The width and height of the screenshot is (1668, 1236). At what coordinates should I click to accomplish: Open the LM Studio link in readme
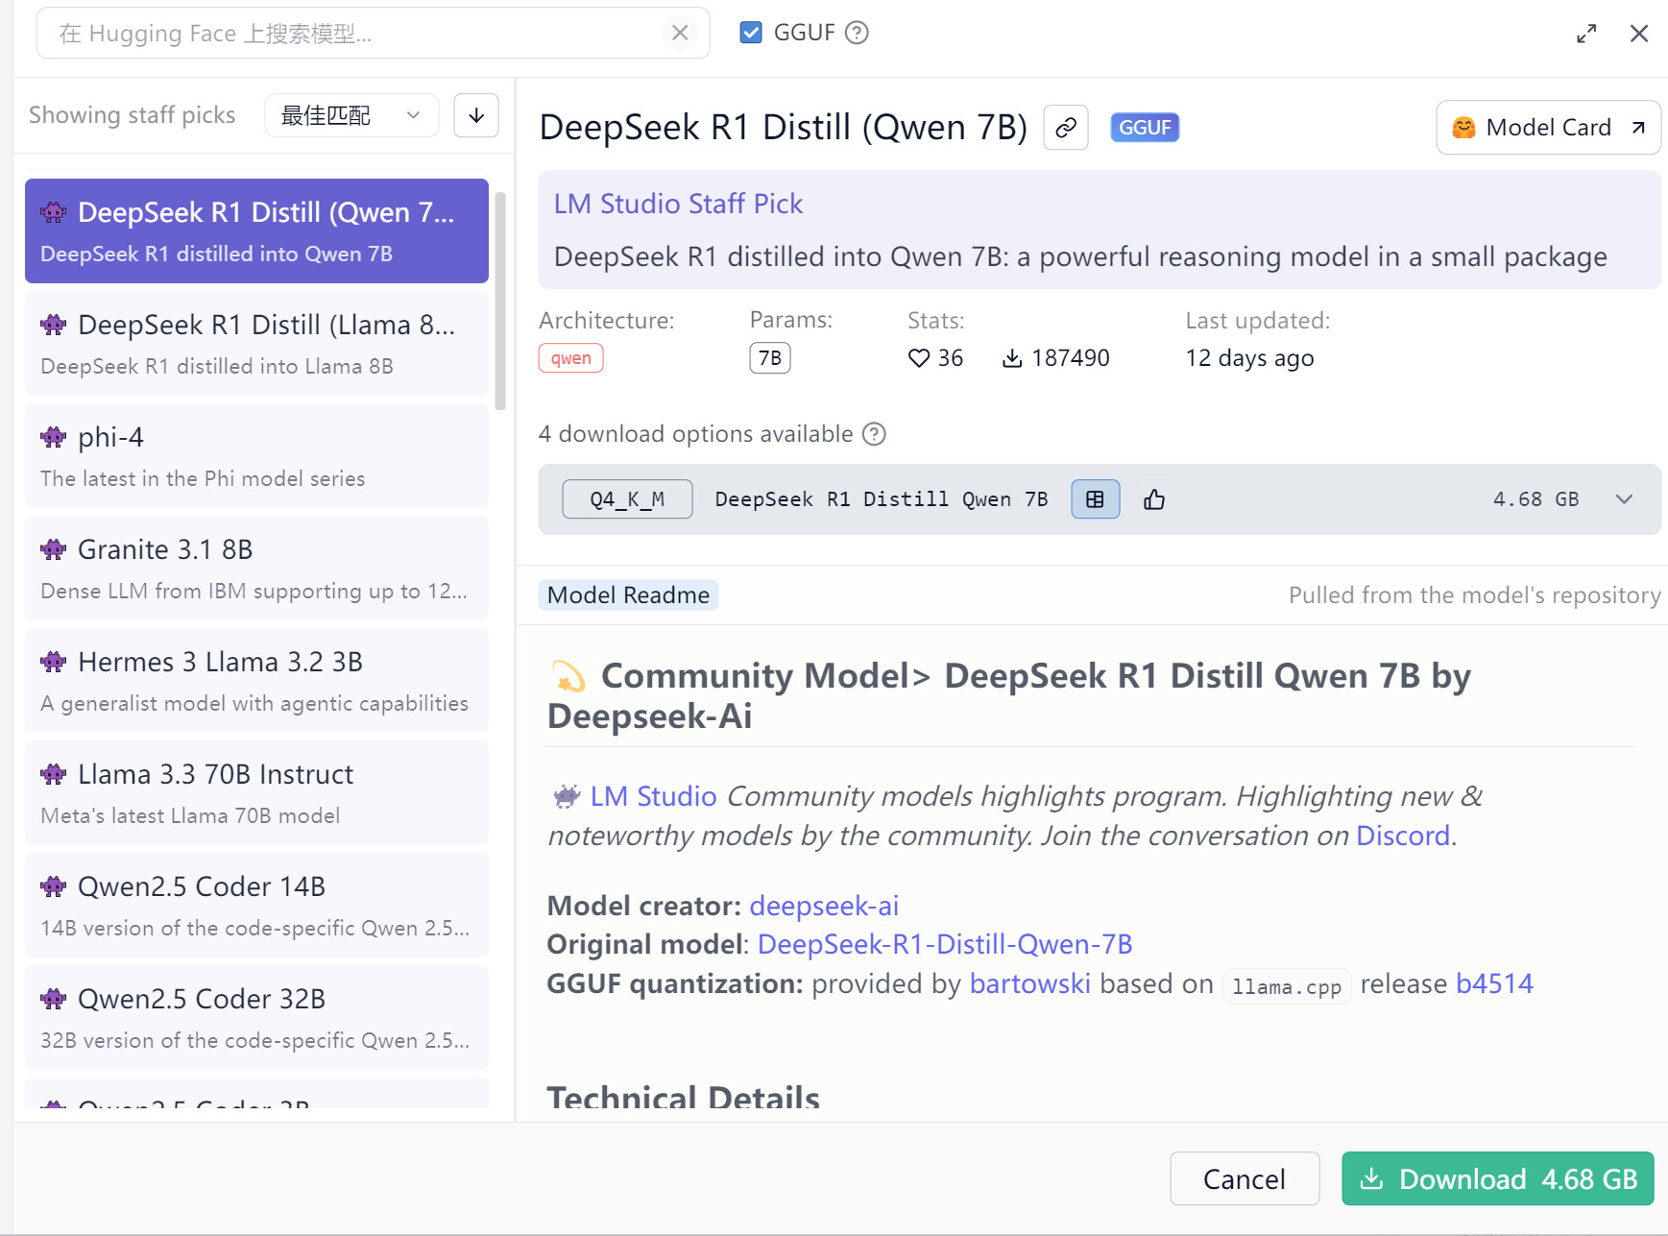653,796
